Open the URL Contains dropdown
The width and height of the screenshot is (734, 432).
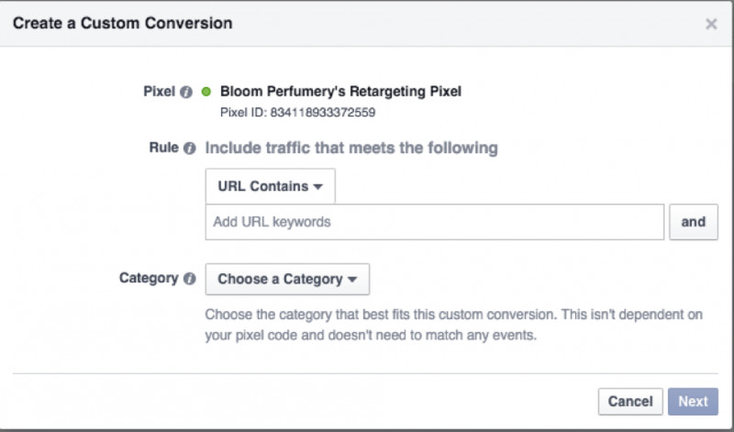click(x=270, y=186)
